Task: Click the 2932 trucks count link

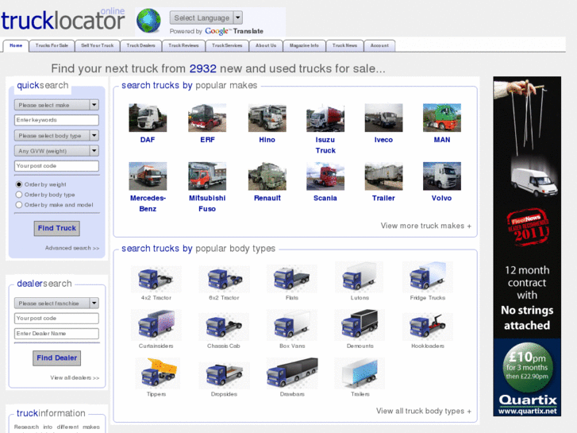Action: pyautogui.click(x=202, y=68)
